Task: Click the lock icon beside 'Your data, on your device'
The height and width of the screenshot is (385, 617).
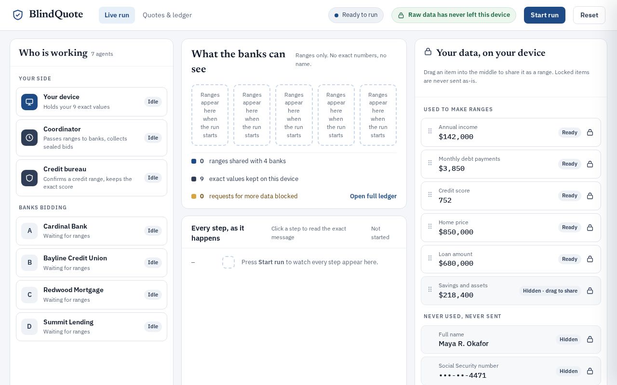Action: [x=428, y=51]
